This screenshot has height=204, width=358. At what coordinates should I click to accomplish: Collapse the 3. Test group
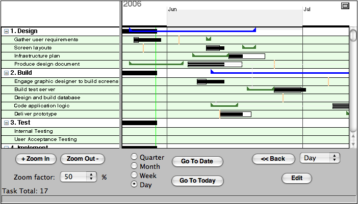(x=7, y=123)
